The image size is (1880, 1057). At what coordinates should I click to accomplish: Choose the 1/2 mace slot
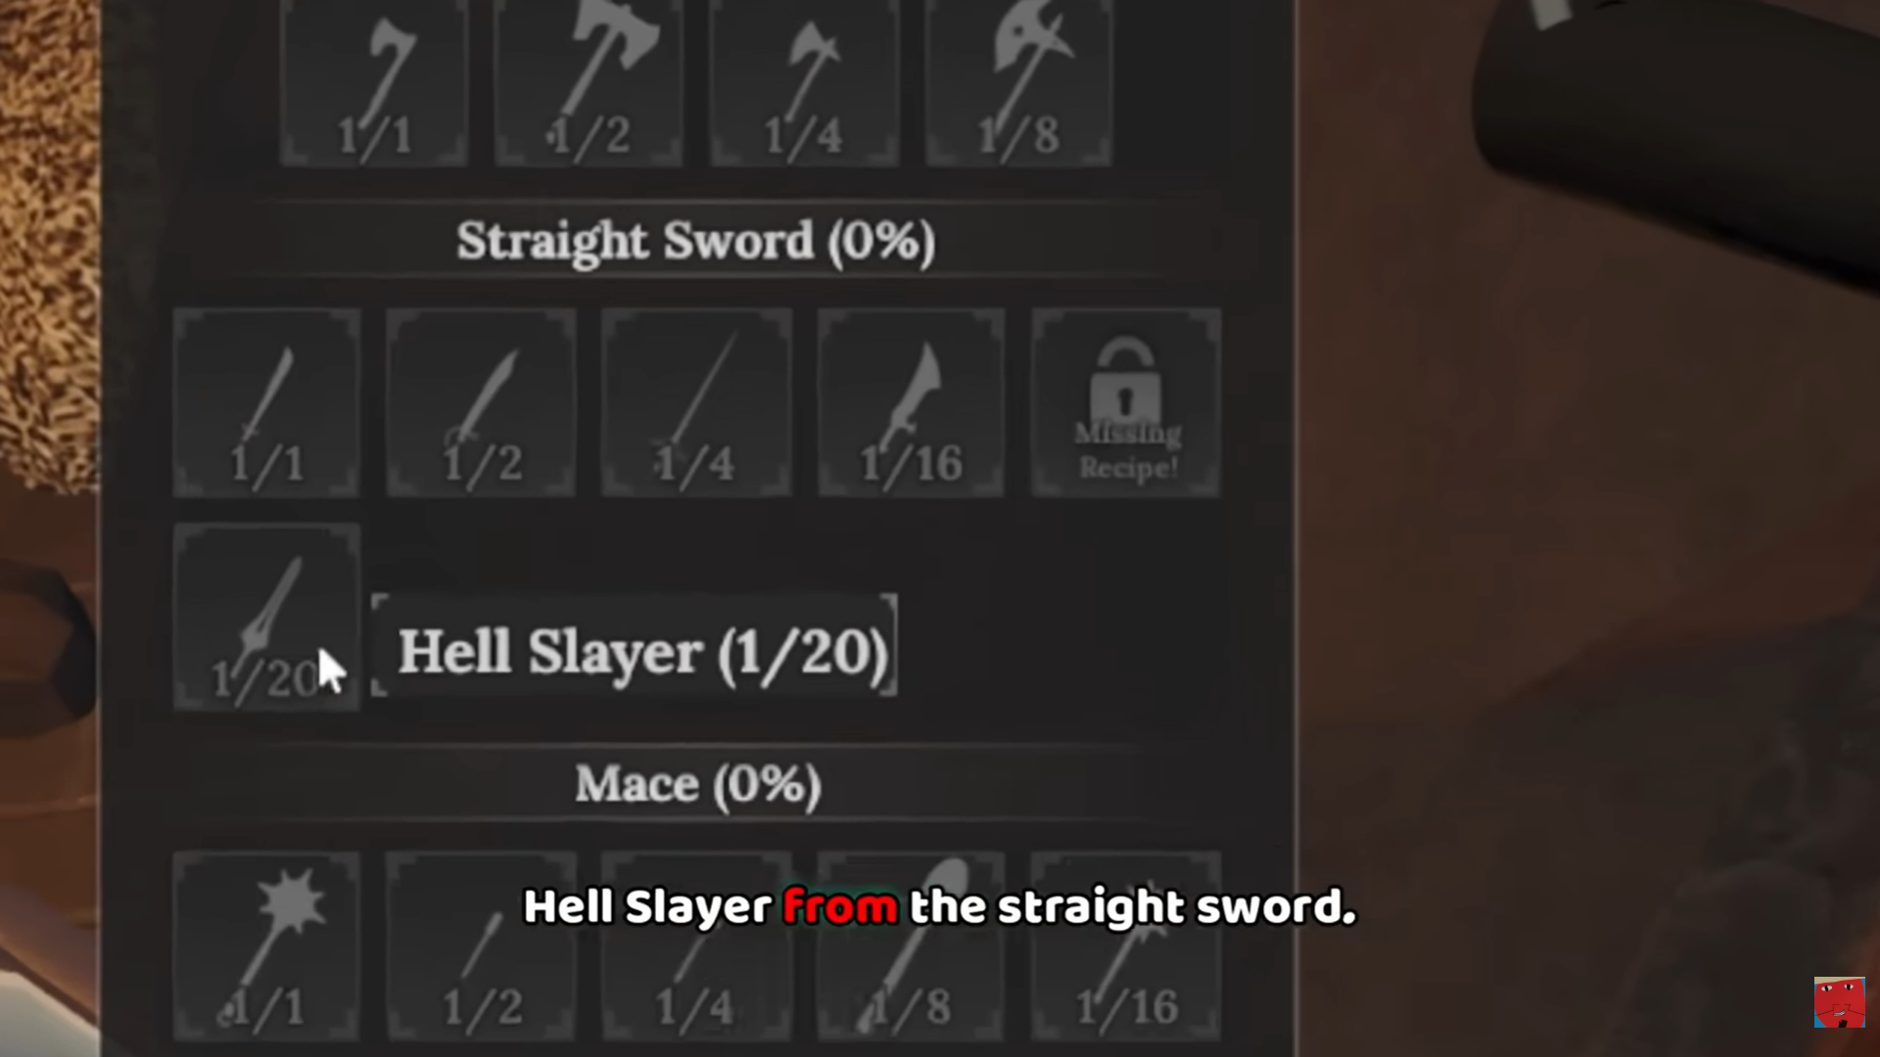pos(481,945)
